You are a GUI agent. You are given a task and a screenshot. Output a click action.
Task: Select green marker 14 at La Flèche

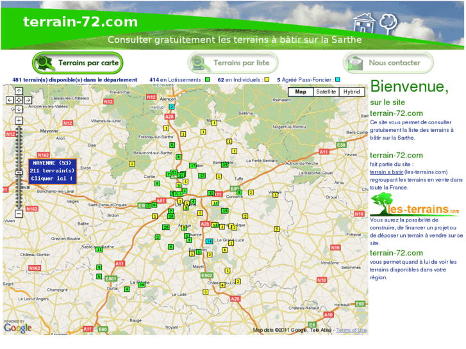(x=142, y=284)
